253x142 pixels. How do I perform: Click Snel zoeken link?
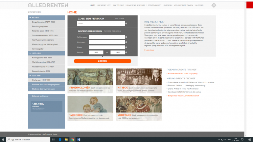pos(119,19)
